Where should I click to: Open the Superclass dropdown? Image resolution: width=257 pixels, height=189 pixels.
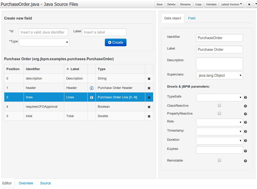tap(219, 75)
